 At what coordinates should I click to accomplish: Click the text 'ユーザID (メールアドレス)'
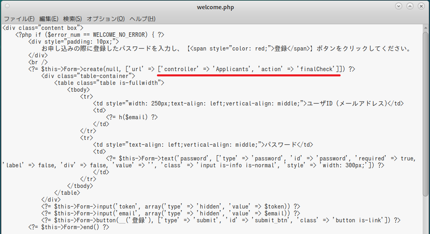(x=347, y=103)
